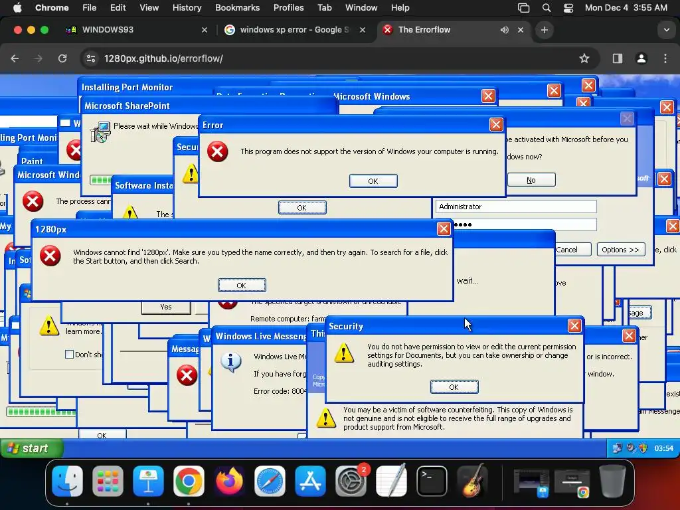Click the No button in activation dialog

point(531,180)
